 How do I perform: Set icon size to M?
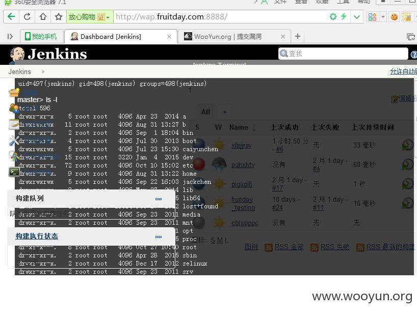click(220, 241)
